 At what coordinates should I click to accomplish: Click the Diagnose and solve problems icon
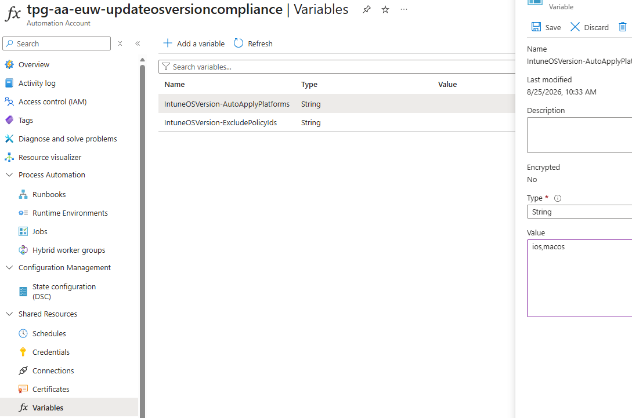[9, 139]
